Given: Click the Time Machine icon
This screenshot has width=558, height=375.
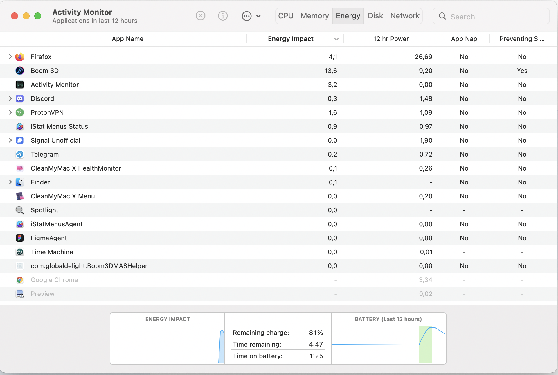Looking at the screenshot, I should click(20, 252).
